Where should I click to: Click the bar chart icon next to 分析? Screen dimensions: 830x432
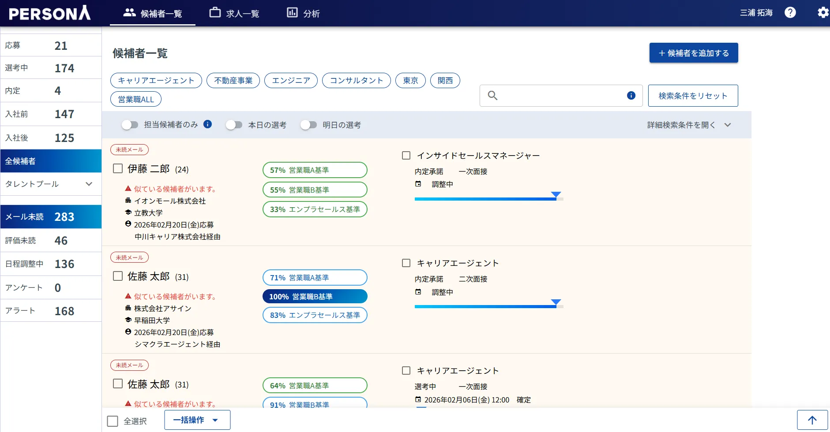coord(292,13)
